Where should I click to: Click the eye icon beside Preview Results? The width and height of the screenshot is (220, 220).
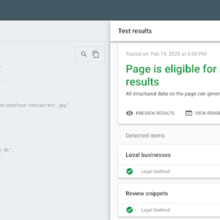tap(129, 113)
